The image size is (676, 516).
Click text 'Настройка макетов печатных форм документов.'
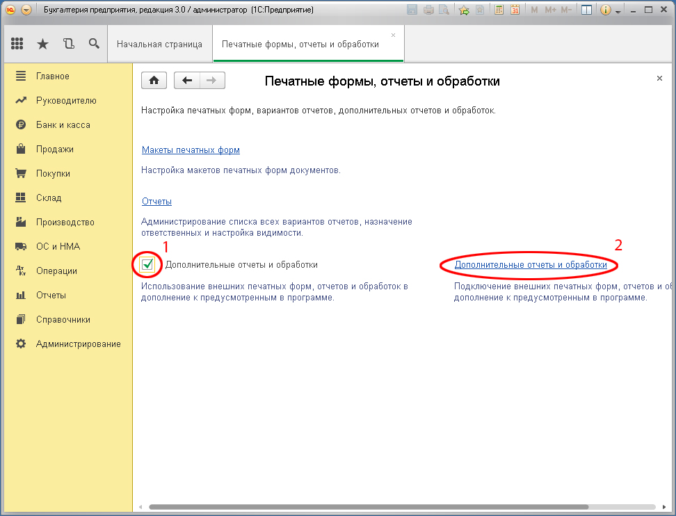pos(241,170)
